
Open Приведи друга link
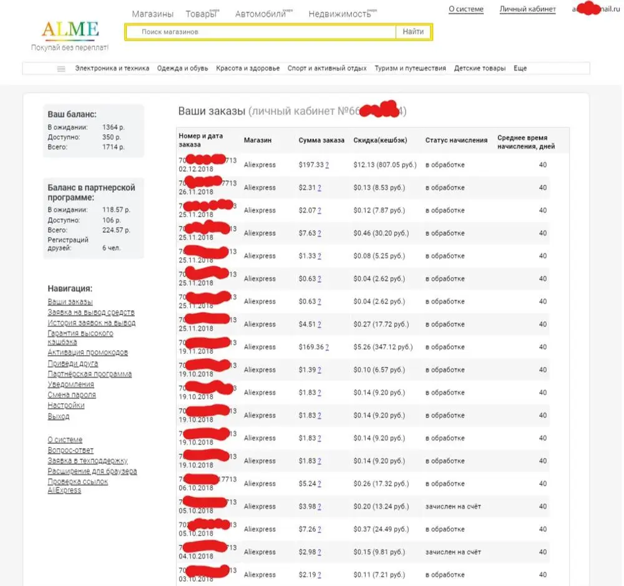point(73,363)
